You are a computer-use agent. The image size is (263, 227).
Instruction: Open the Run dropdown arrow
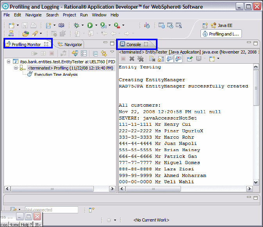click(x=96, y=25)
